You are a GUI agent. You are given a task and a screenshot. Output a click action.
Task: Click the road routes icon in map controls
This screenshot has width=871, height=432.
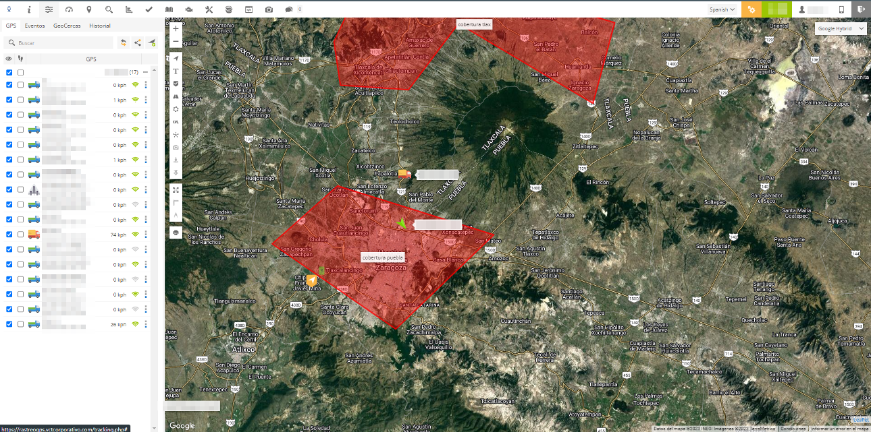coord(176,96)
